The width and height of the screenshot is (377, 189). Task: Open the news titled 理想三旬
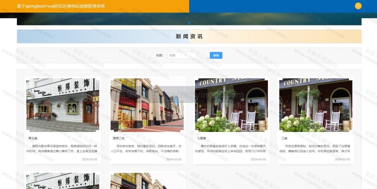tap(119, 138)
